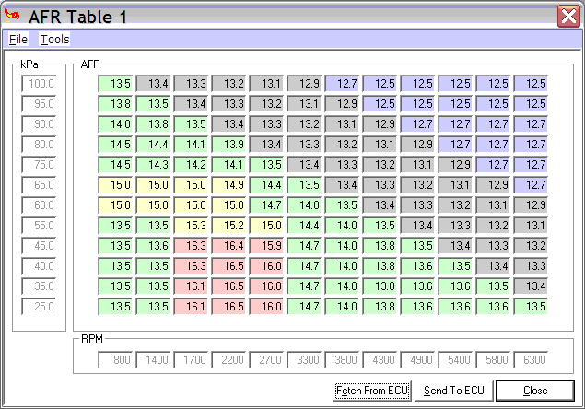The image size is (585, 409).
Task: Click the Close button at bottom right
Action: point(534,391)
